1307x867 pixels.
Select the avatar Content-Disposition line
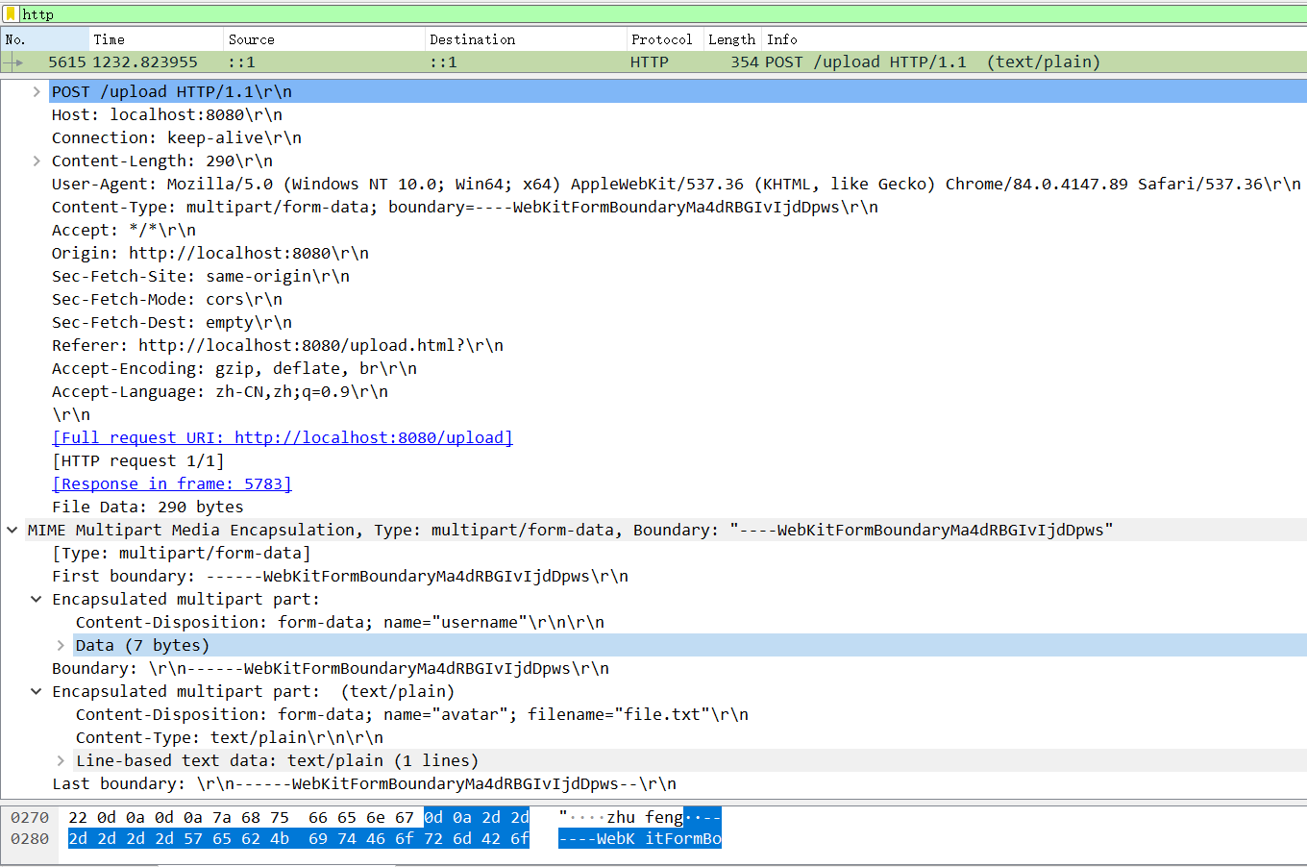click(x=411, y=715)
